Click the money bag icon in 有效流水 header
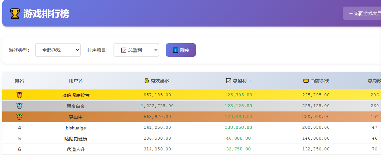Viewport: 381px width, 155px height. tap(147, 81)
